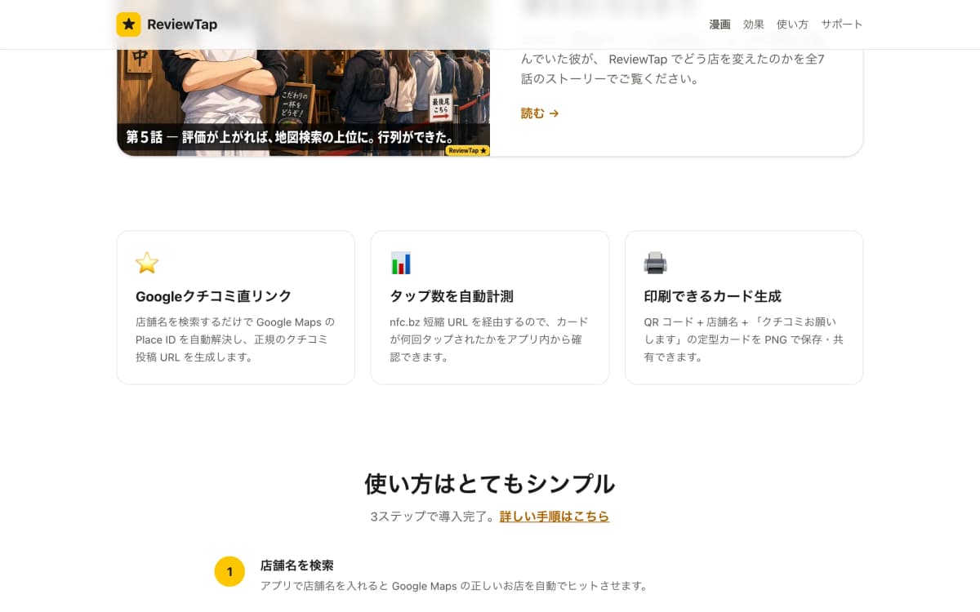Select the Googleクチコミ直リンク heading

(214, 296)
